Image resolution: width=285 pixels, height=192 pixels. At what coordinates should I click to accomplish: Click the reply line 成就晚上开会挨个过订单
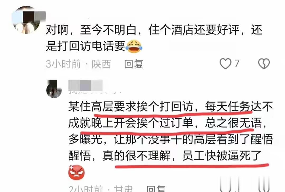click(131, 123)
